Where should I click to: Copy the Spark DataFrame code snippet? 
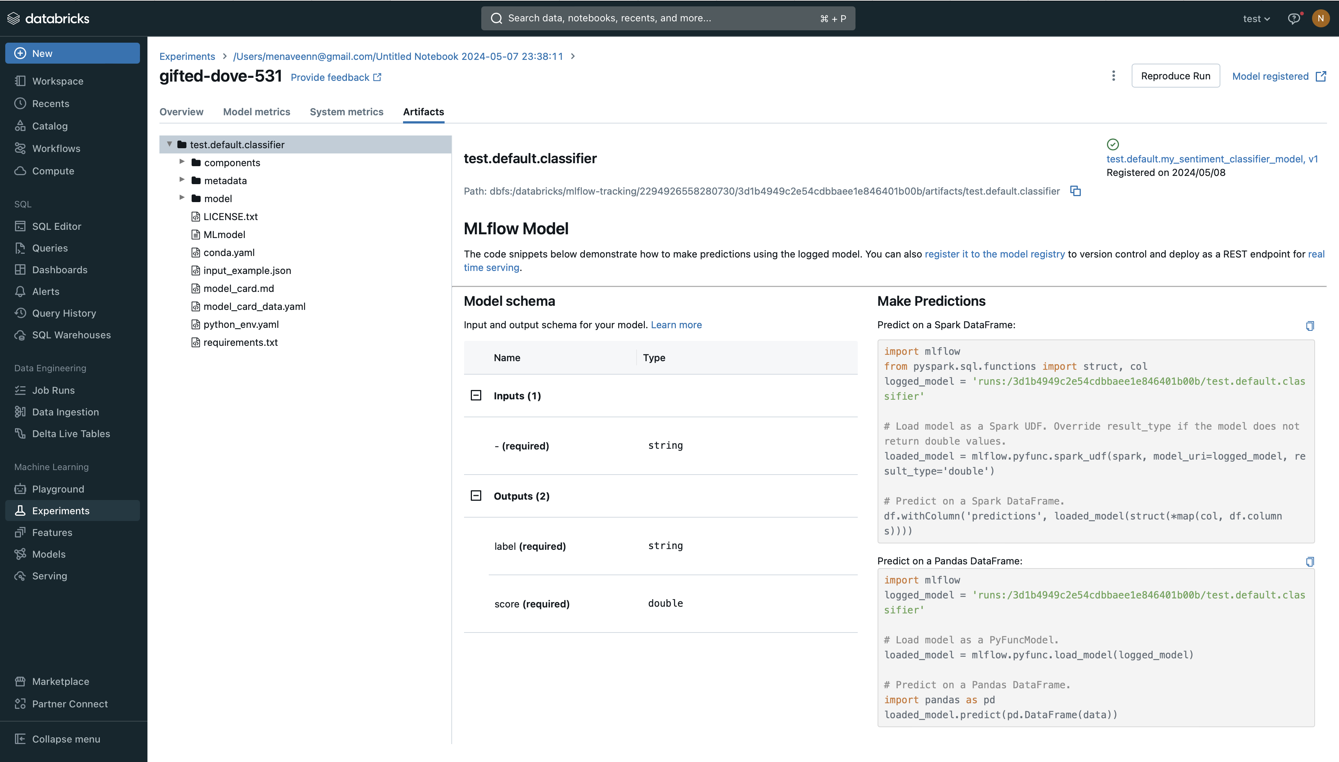pyautogui.click(x=1310, y=326)
